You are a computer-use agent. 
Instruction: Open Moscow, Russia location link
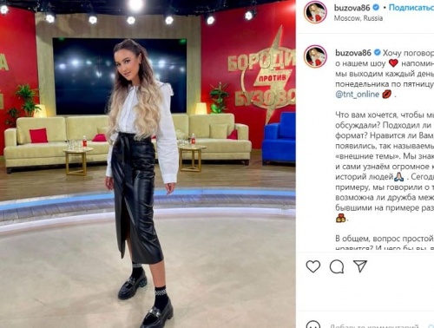click(358, 18)
